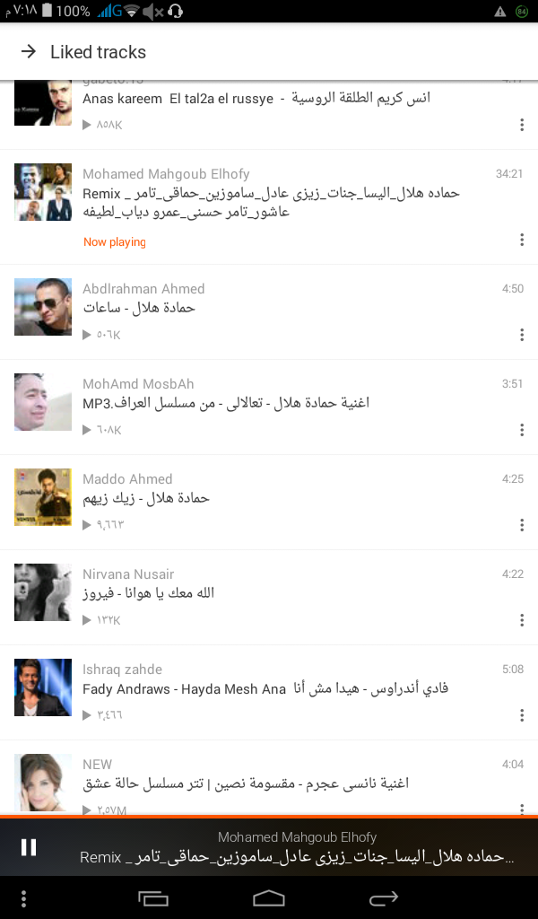Tap the Android back navigation button
Screen dimensions: 538x919
pyautogui.click(x=384, y=897)
